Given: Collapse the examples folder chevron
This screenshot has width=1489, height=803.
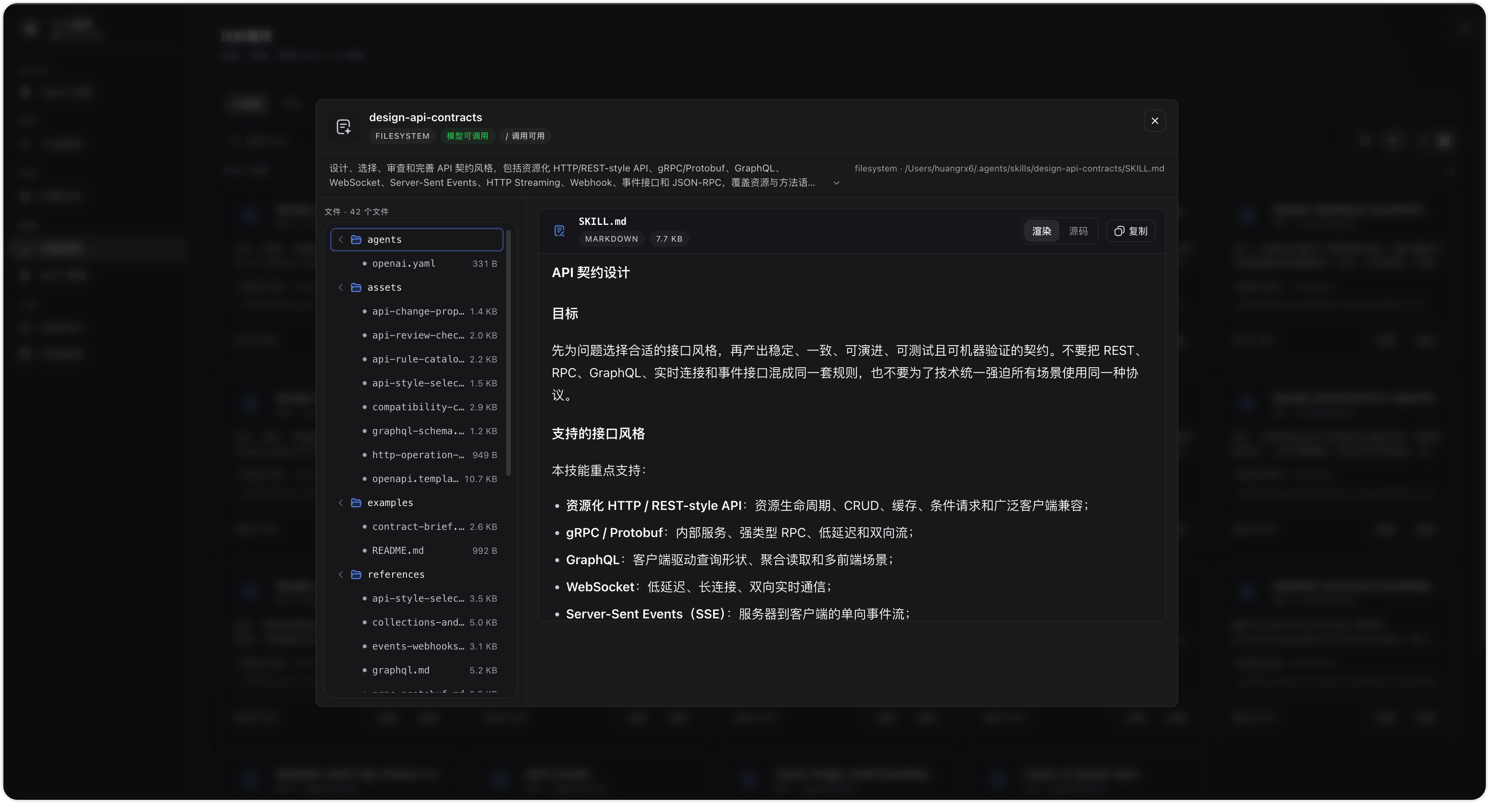Looking at the screenshot, I should coord(340,502).
